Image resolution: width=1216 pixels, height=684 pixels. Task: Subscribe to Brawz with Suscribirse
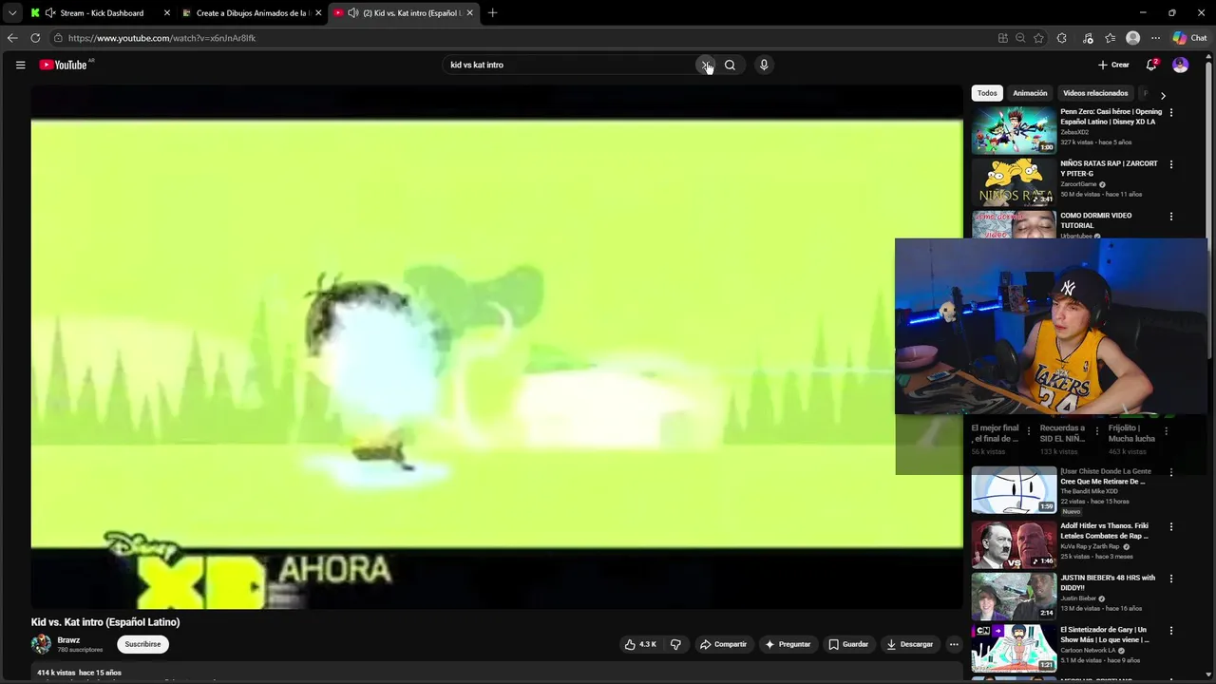point(142,644)
